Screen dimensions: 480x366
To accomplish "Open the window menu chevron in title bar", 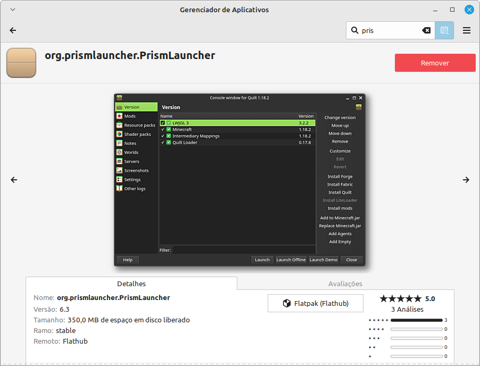I will (x=13, y=10).
